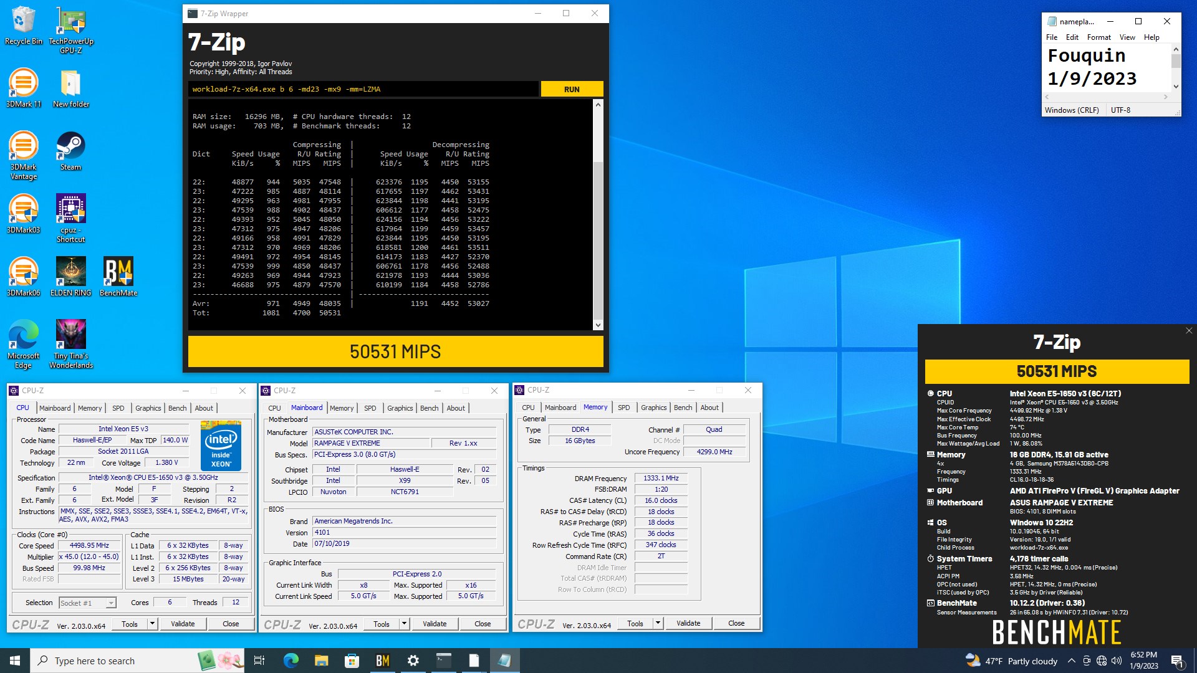Click the network icon in system tray

pos(1102,661)
